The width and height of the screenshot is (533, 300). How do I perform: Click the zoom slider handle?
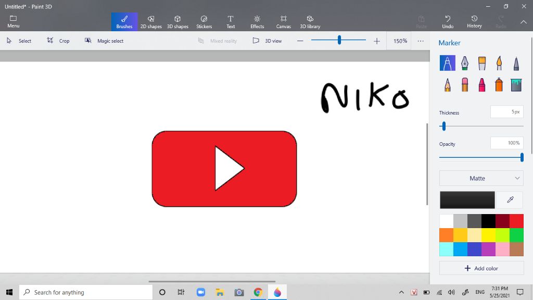coord(339,40)
